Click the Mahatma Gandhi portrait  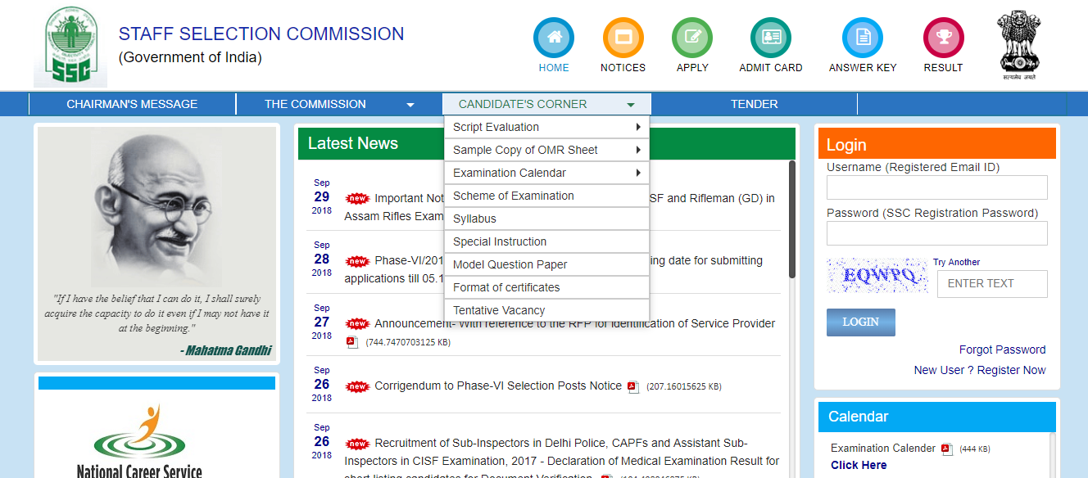[156, 209]
